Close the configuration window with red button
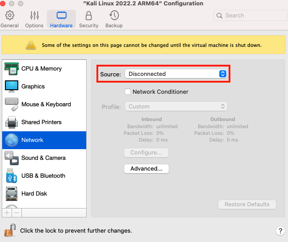Image resolution: width=288 pixels, height=242 pixels. 3,4
